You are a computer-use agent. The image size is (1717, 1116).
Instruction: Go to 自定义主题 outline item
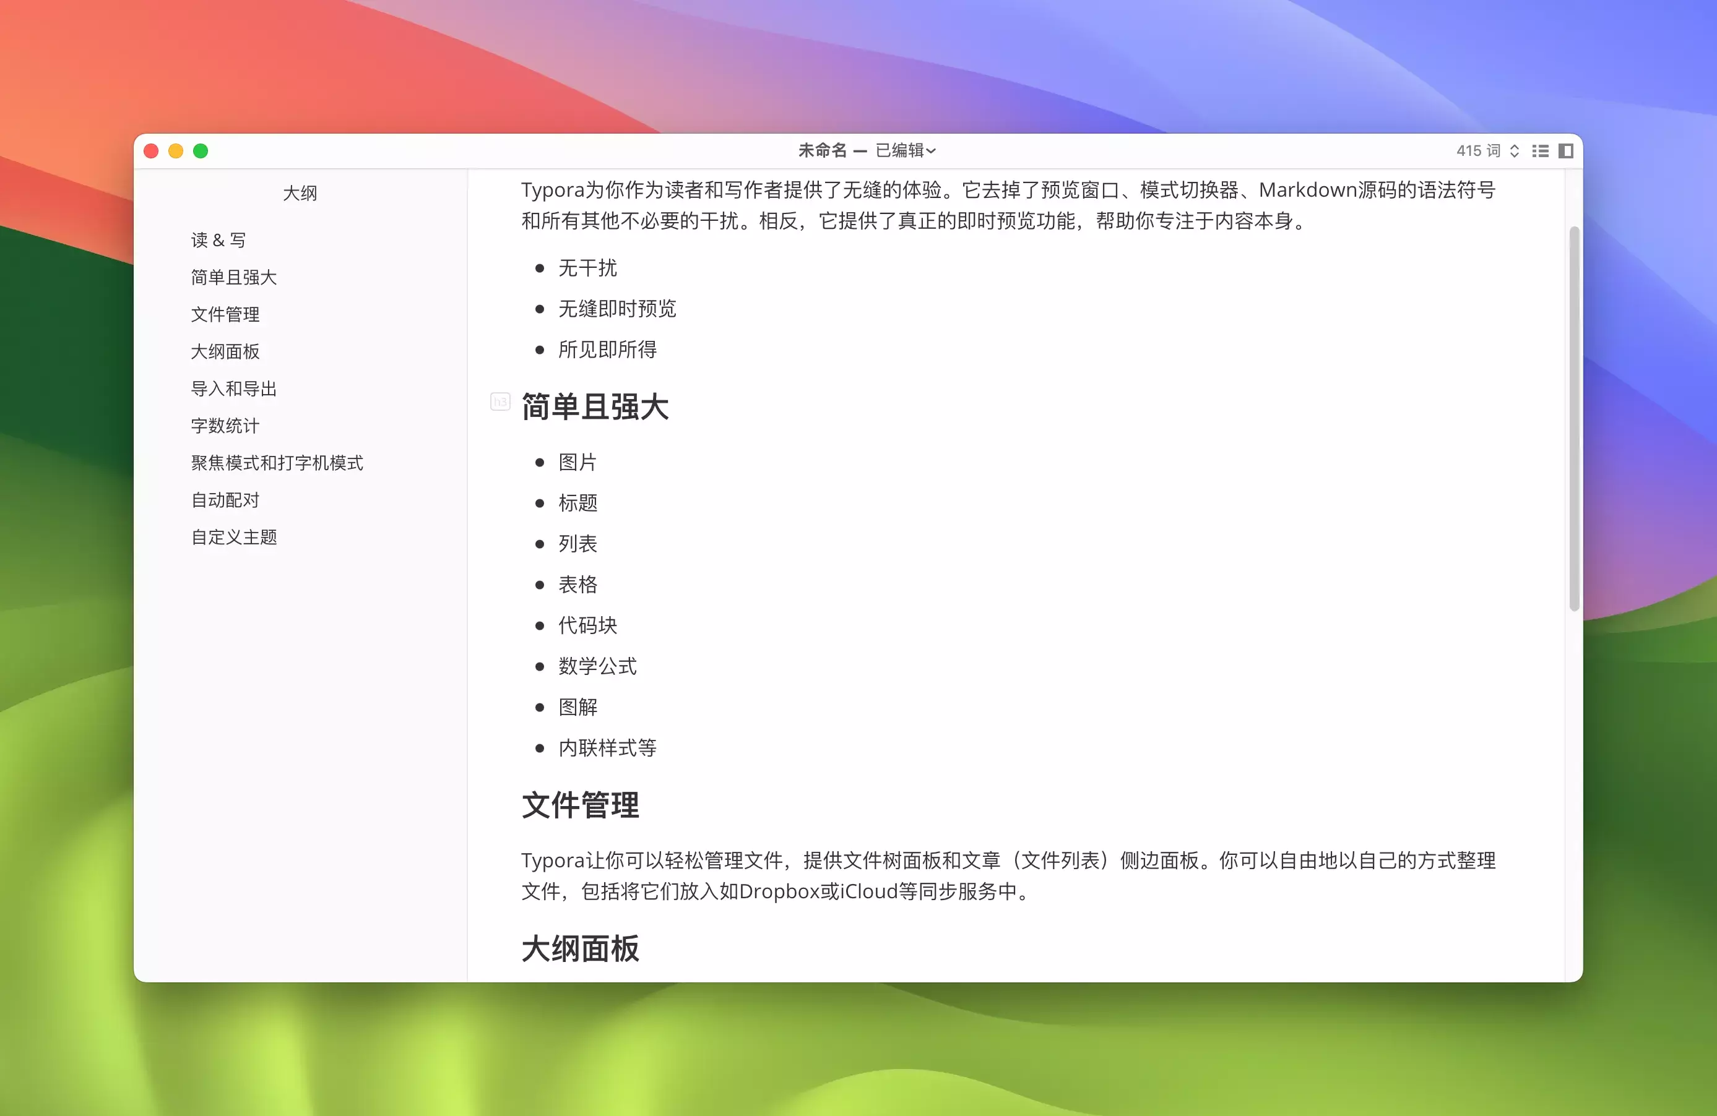pyautogui.click(x=234, y=537)
